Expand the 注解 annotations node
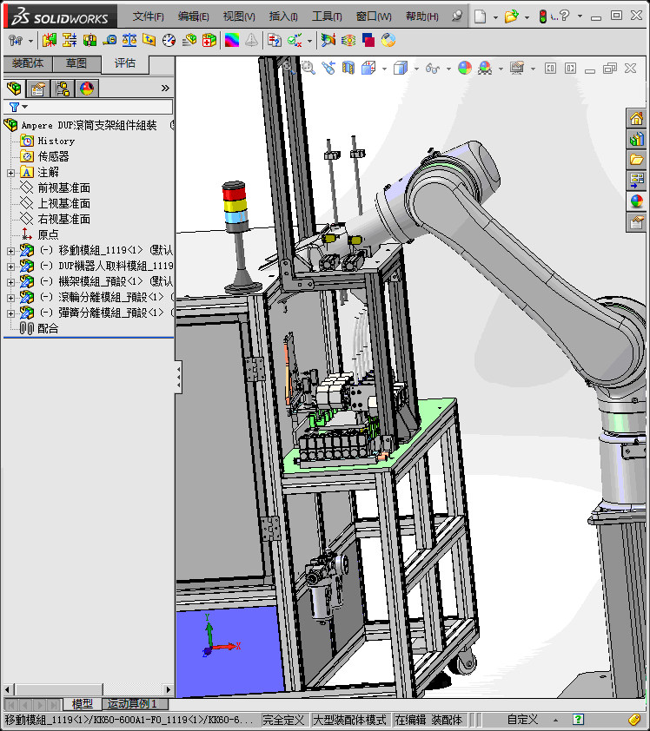Image resolution: width=650 pixels, height=731 pixels. point(10,173)
